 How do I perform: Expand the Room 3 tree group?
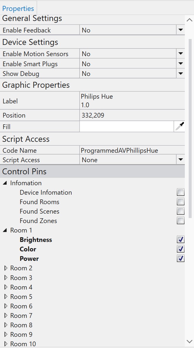[6, 278]
